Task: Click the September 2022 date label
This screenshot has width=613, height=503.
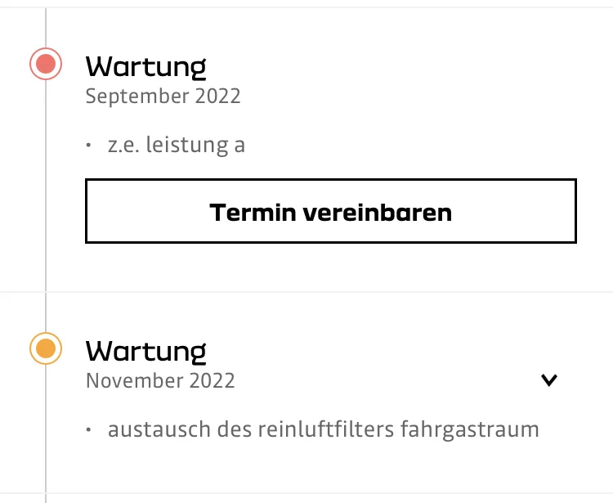Action: coord(163,96)
